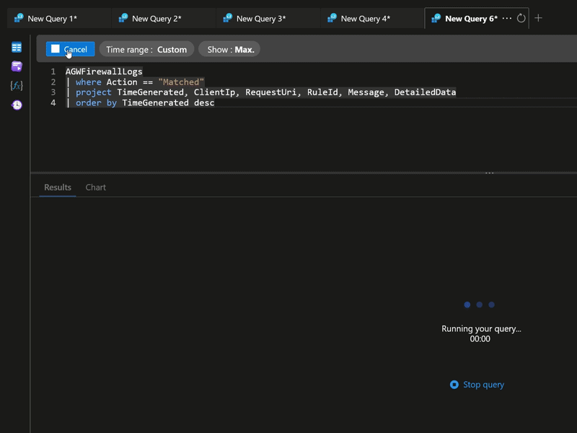The image size is (577, 433).
Task: Open the Tables sidebar panel icon
Action: (17, 47)
